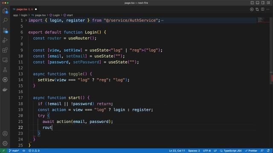This screenshot has width=273, height=153.
Task: Open the Search view in activity bar
Action: pos(5,20)
